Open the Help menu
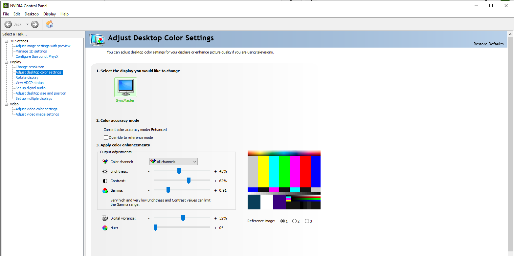Image resolution: width=514 pixels, height=256 pixels. click(64, 14)
